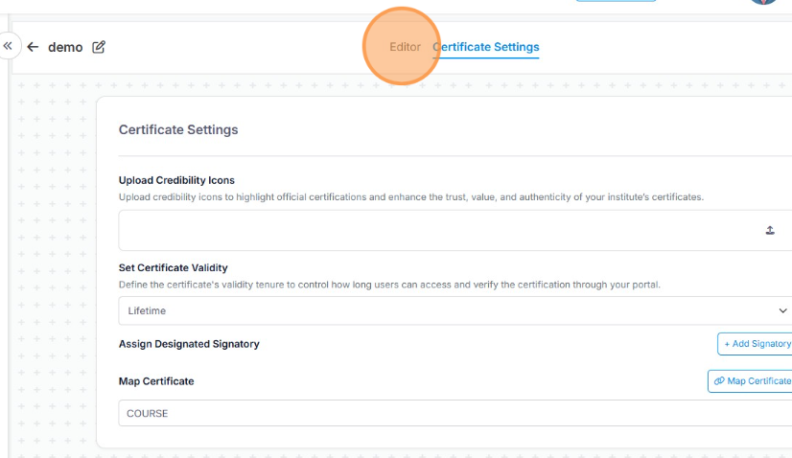Image resolution: width=792 pixels, height=458 pixels.
Task: Click the outlined button at top edge
Action: (x=616, y=1)
